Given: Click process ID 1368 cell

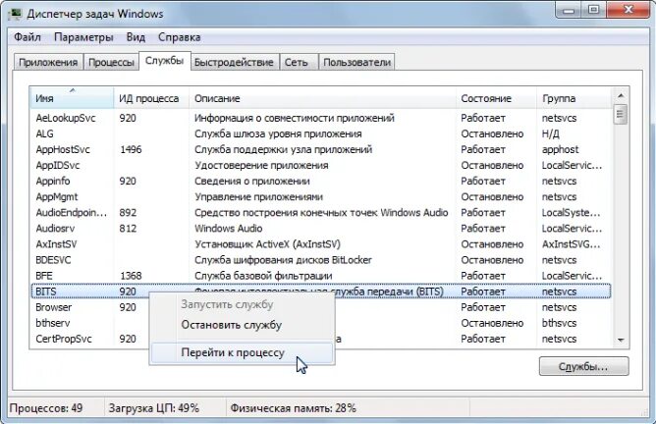Looking at the screenshot, I should (x=131, y=276).
